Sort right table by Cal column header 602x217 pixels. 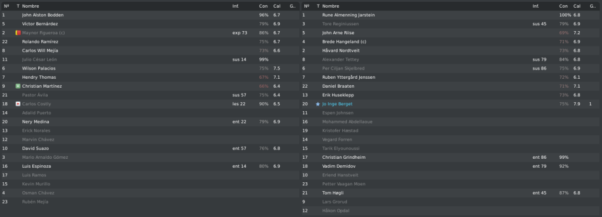pyautogui.click(x=577, y=6)
